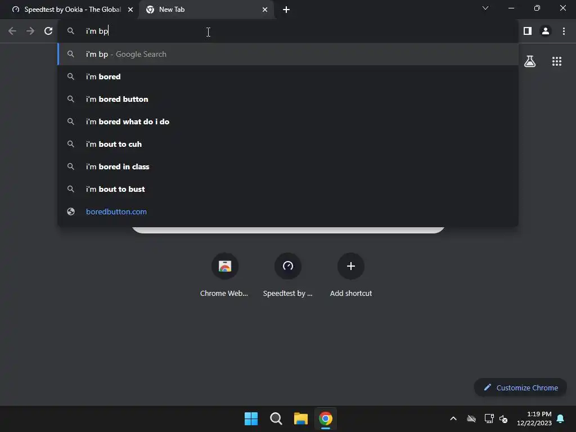Image resolution: width=576 pixels, height=432 pixels.
Task: Open the Customize Chrome button
Action: [x=520, y=388]
